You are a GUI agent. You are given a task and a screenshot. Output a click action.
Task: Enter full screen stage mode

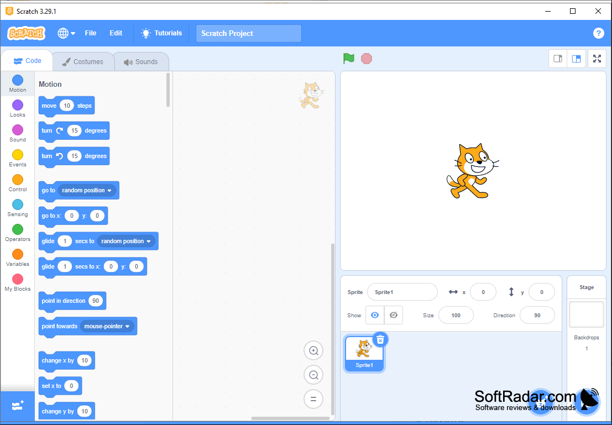597,59
